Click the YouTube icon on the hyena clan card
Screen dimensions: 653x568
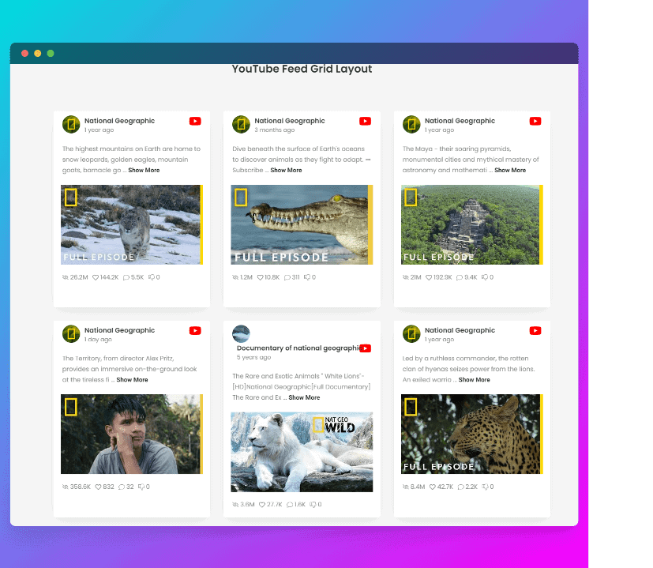click(x=535, y=331)
